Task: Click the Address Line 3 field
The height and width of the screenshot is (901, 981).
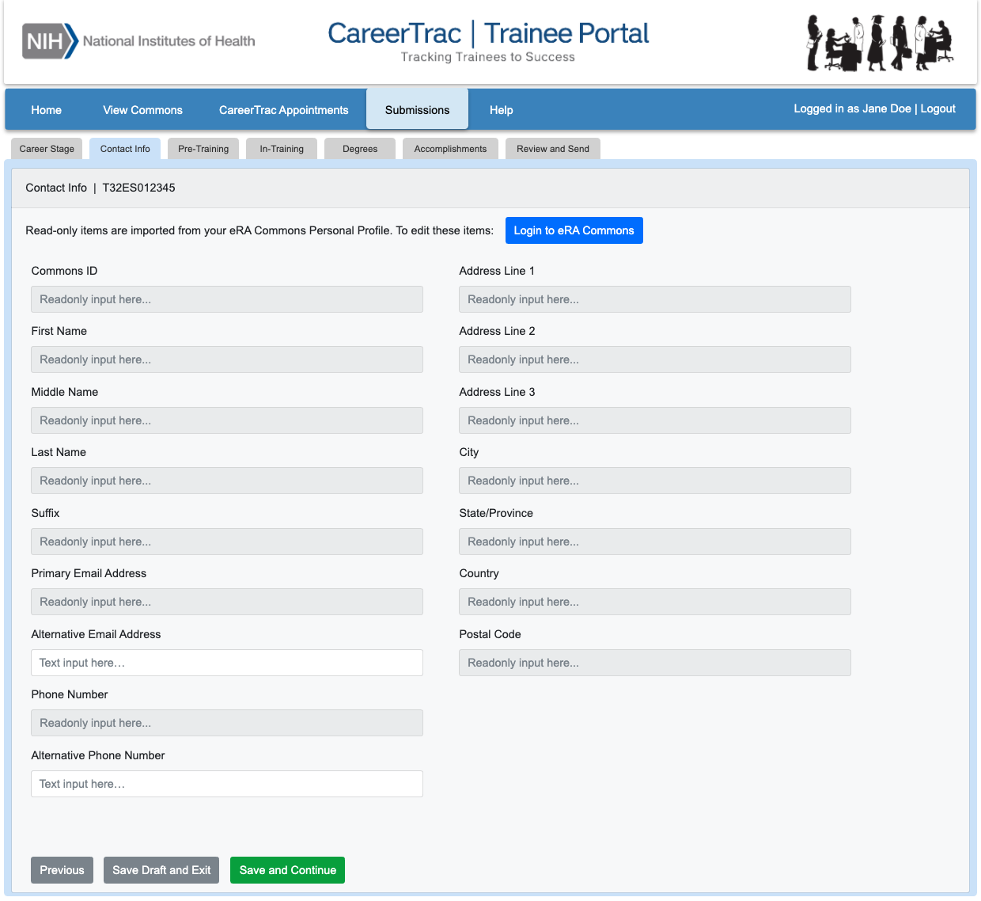Action: tap(655, 420)
